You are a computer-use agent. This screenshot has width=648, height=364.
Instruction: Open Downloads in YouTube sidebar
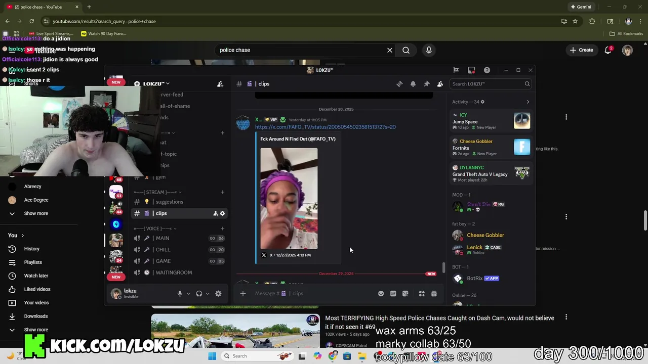35,316
